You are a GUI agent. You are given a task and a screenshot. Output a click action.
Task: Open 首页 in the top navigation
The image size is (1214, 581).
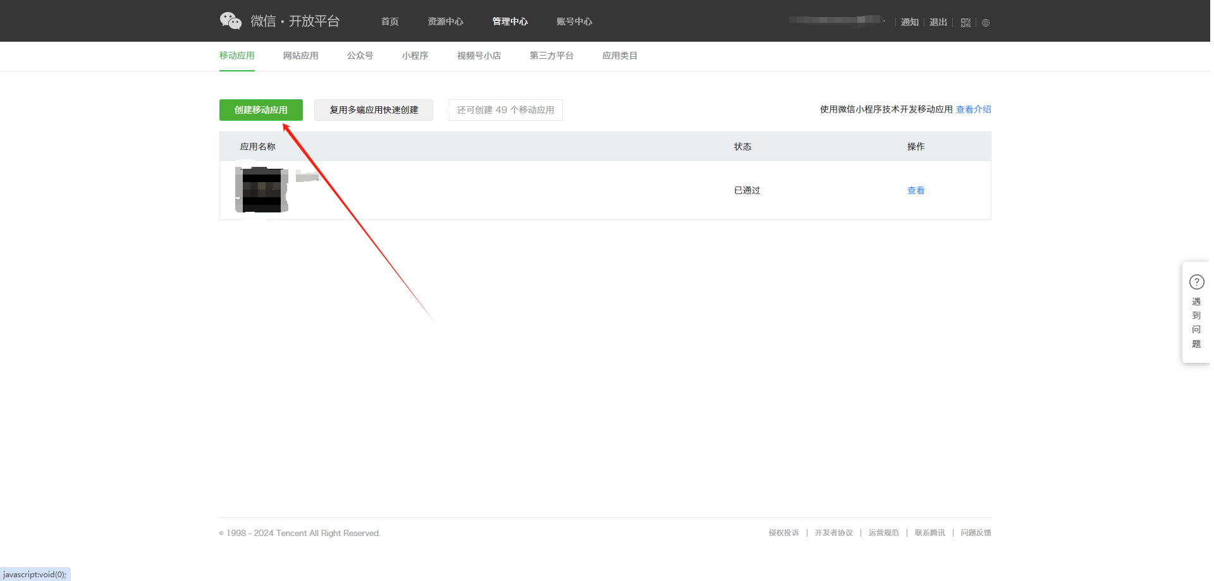(389, 21)
